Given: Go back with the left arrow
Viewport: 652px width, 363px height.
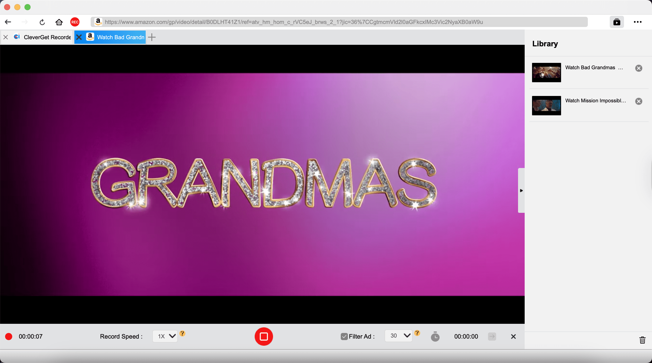Looking at the screenshot, I should pos(8,22).
